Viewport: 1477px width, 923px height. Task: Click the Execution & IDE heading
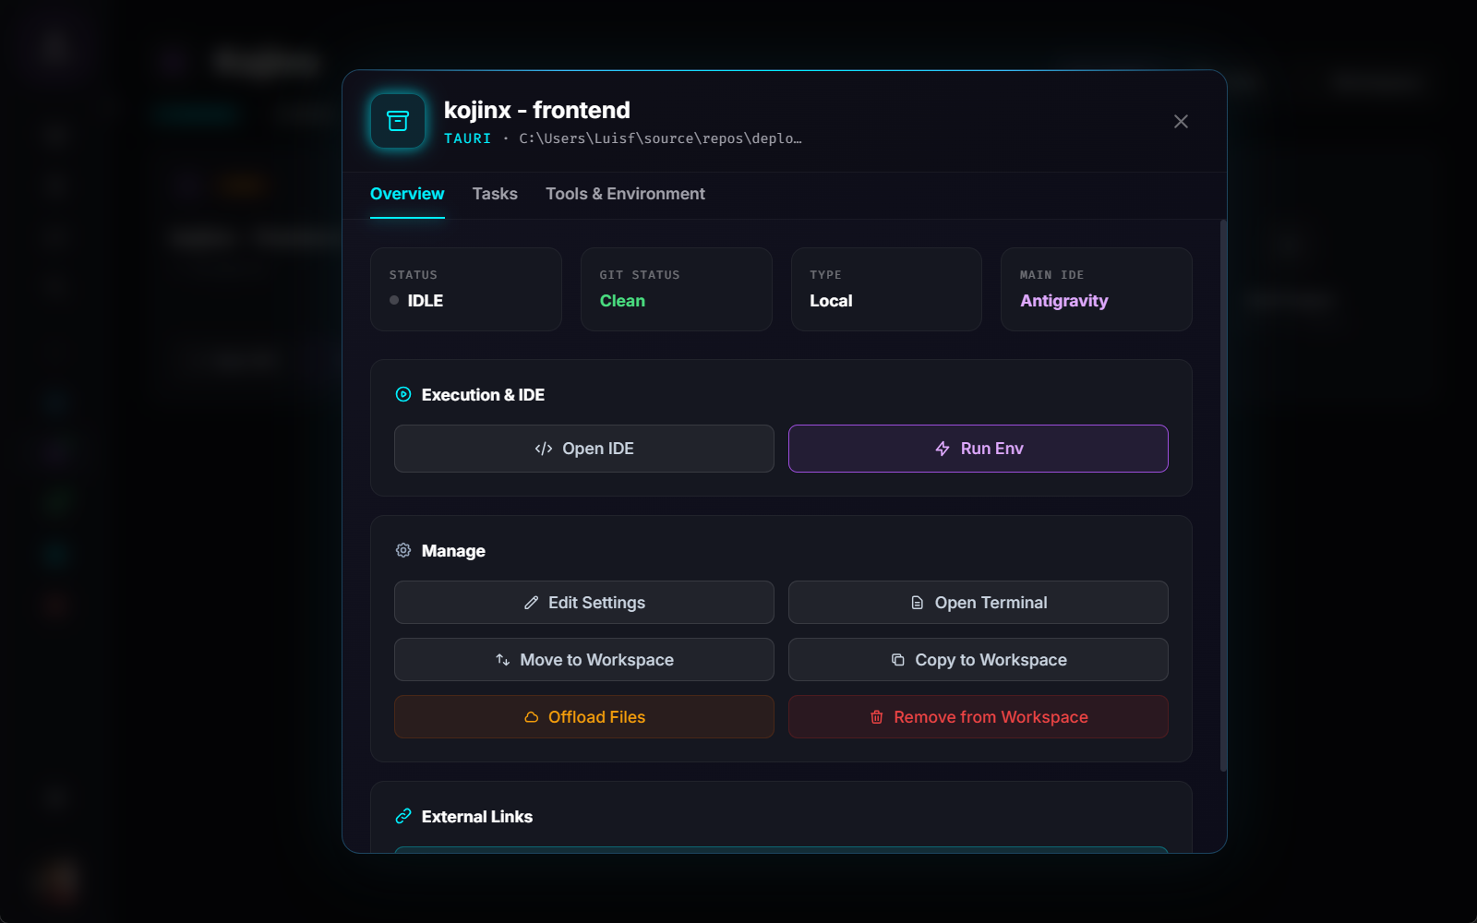click(483, 395)
